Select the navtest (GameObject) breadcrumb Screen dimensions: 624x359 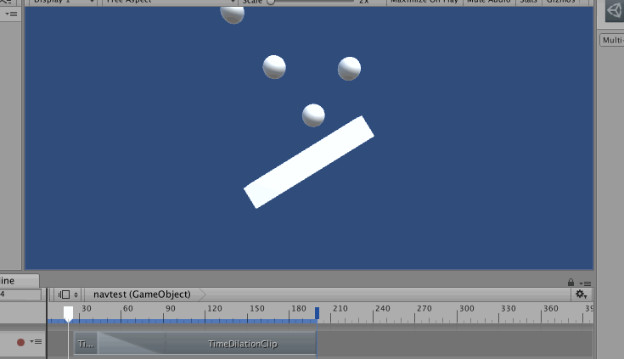pyautogui.click(x=142, y=294)
